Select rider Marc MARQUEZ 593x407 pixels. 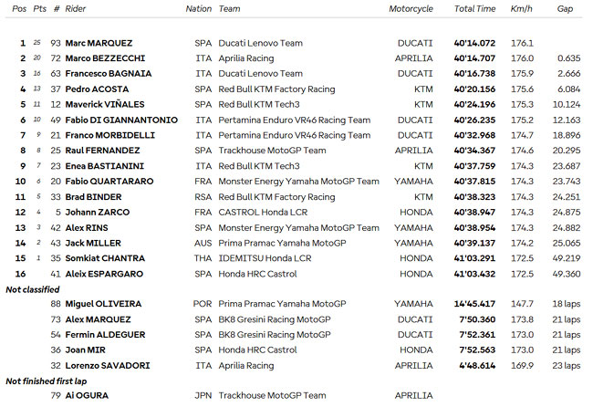(99, 43)
